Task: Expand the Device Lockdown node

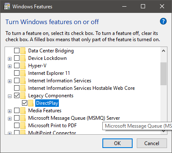Action: pos(10,59)
